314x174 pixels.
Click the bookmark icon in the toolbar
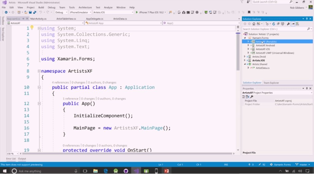click(x=249, y=13)
